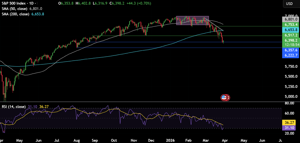Click the blue 6,357.6 support price label

tap(291, 50)
